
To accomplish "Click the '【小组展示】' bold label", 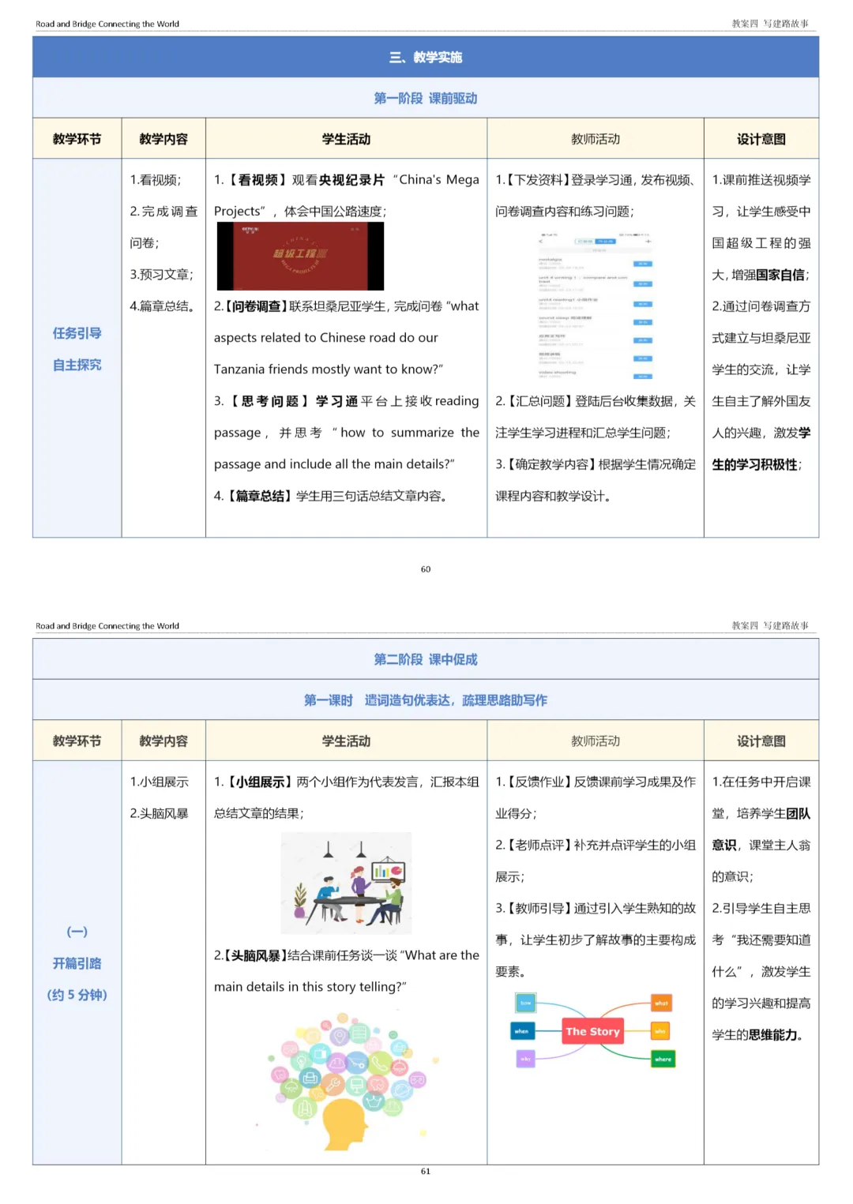I will click(260, 782).
